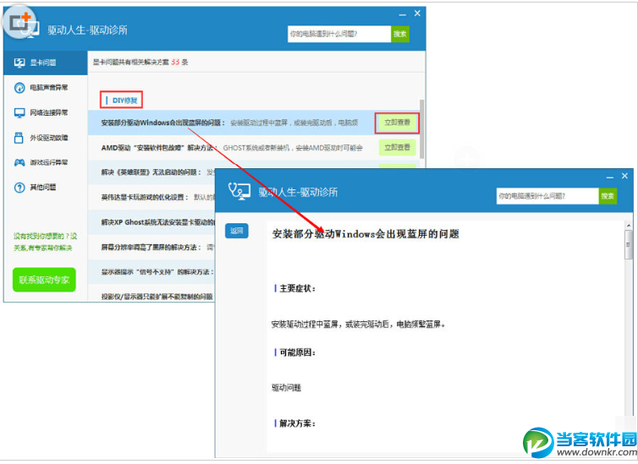Close the back 驱动诊所 window
Image resolution: width=638 pixels, height=464 pixels.
coord(417,14)
